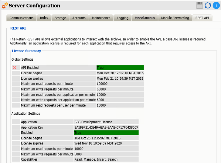The height and width of the screenshot is (163, 221).
Task: Open the blue info help icon
Action: (216, 5)
